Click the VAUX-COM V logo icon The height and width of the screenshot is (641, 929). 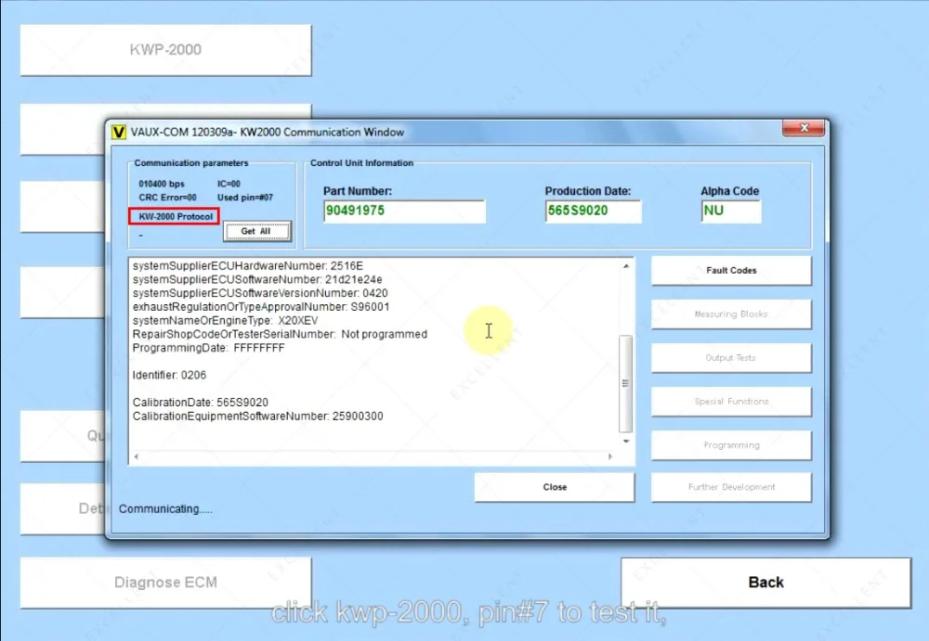click(x=119, y=132)
